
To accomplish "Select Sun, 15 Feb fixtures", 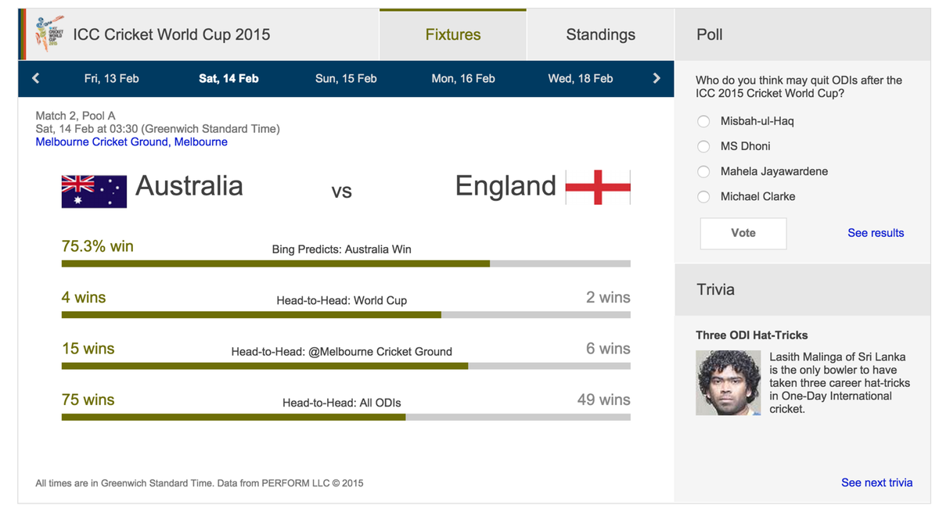I will pyautogui.click(x=346, y=78).
